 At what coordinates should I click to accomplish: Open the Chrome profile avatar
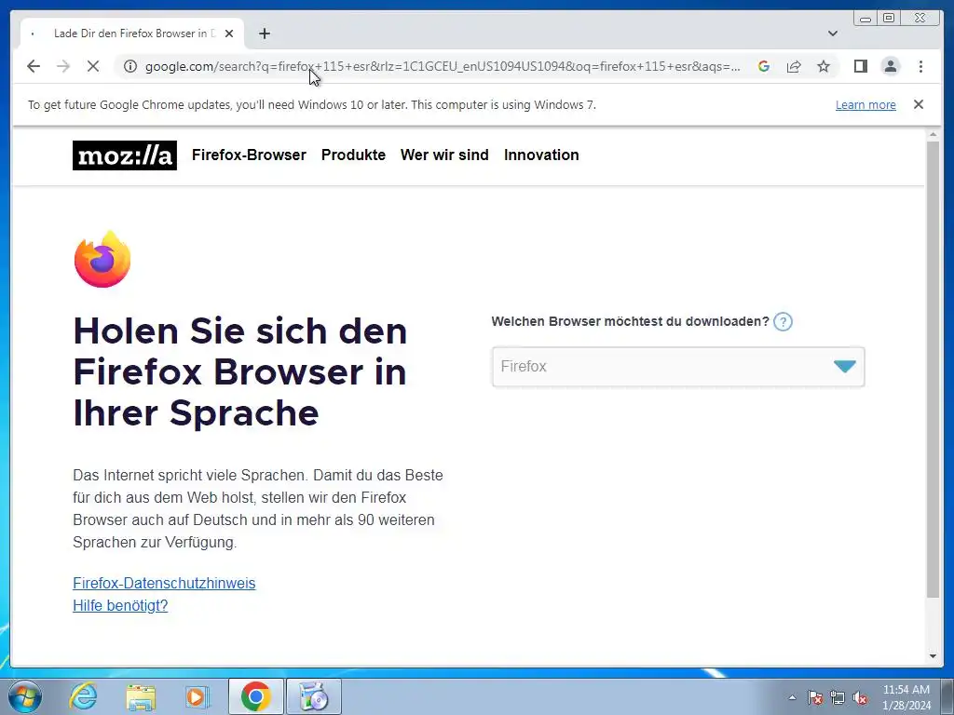point(890,66)
